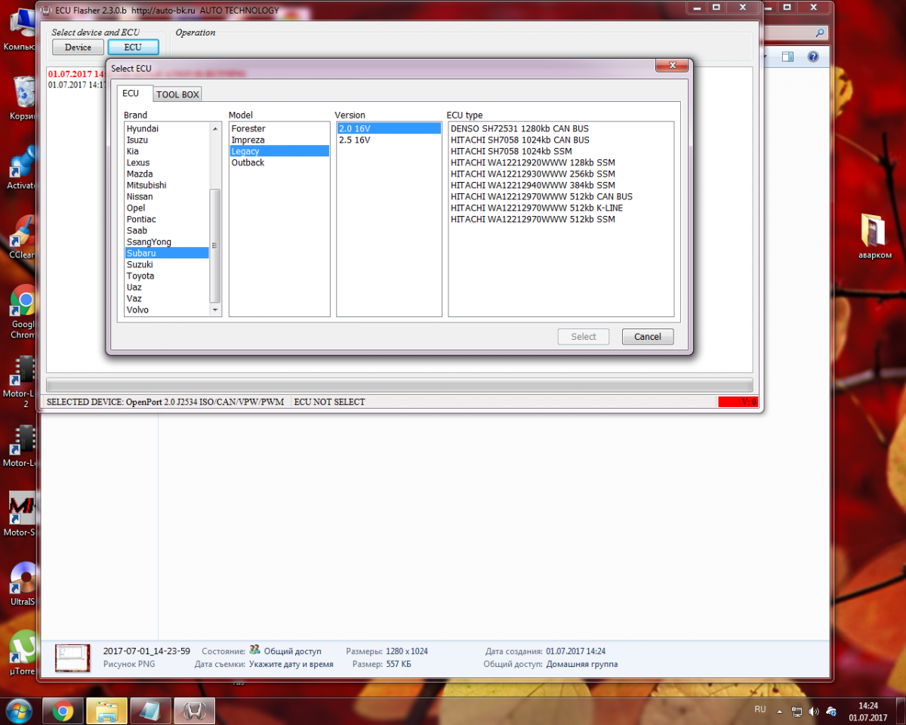Screen dimensions: 906x725
Task: Choose Pontiac brand
Action: coord(166,219)
